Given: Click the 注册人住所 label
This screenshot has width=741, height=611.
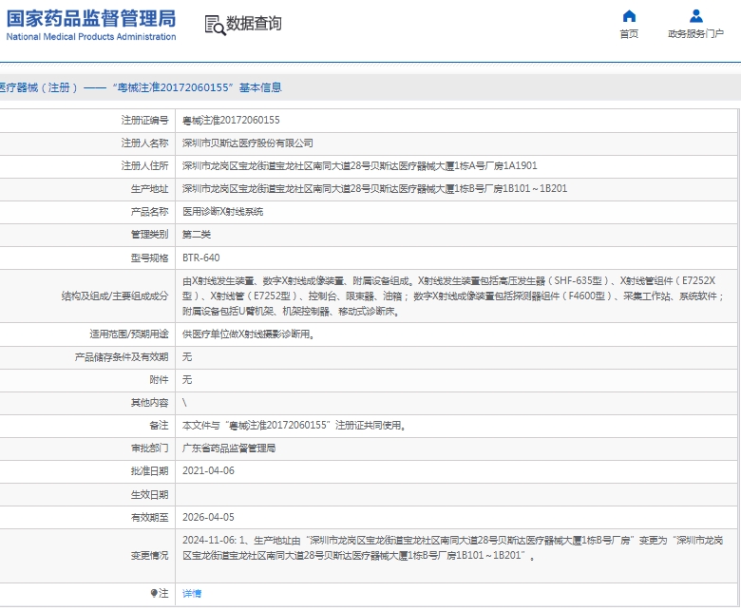Looking at the screenshot, I should pyautogui.click(x=144, y=166).
